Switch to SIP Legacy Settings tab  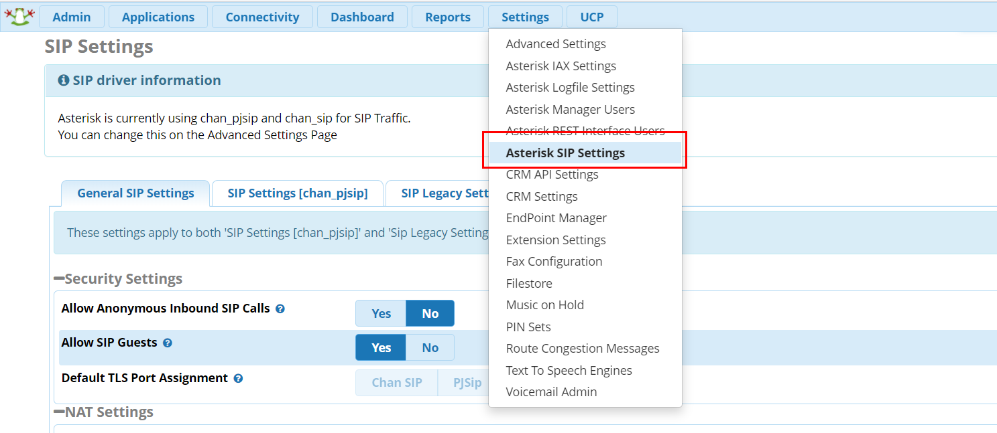pos(438,193)
